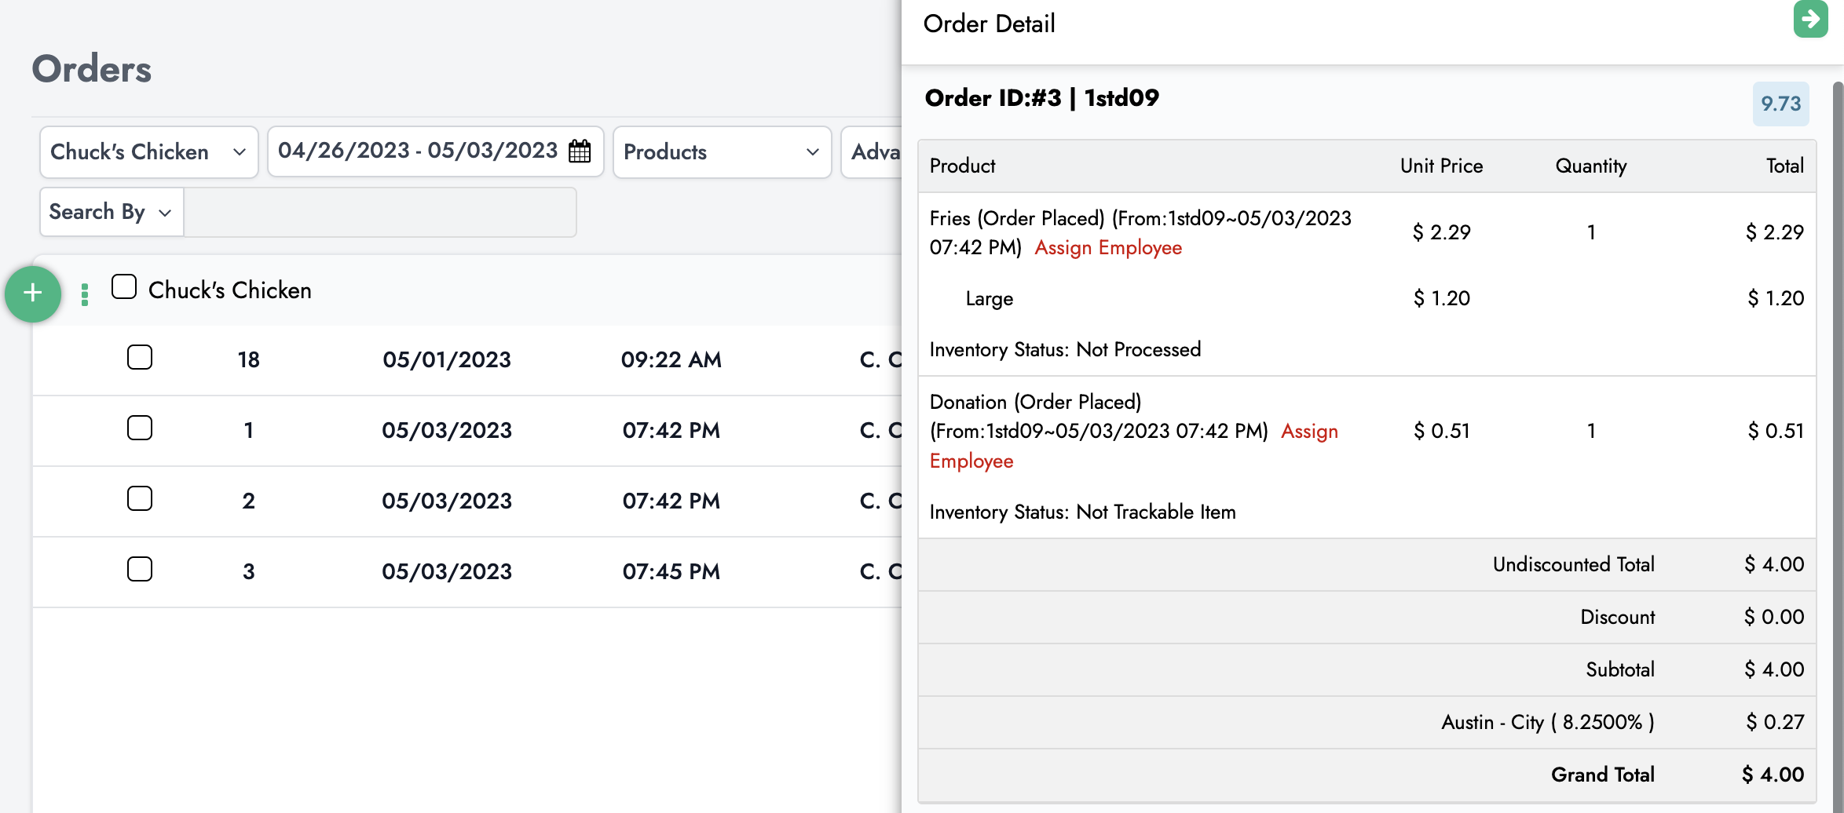1844x813 pixels.
Task: Click the green arrow to close Order Detail
Action: 1810,19
